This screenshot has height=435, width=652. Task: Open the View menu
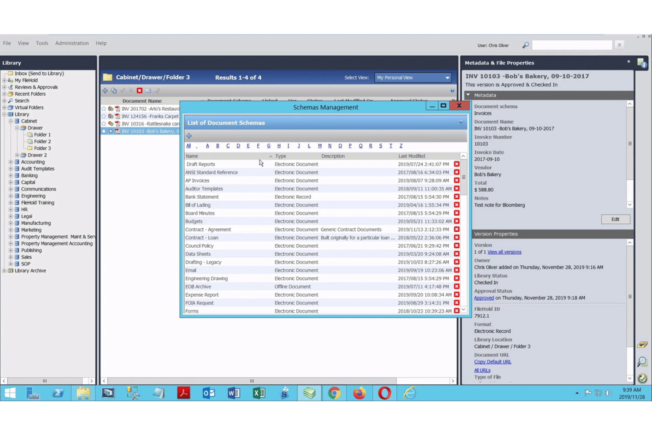(23, 43)
